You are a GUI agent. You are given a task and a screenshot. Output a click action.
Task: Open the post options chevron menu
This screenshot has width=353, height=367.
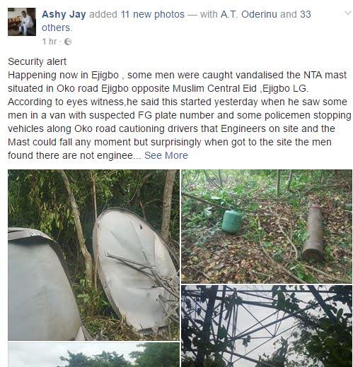pyautogui.click(x=348, y=13)
